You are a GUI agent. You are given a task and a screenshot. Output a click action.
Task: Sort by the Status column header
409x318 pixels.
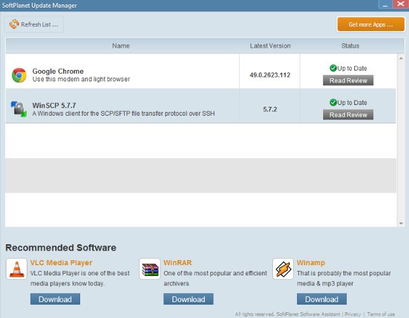click(350, 46)
